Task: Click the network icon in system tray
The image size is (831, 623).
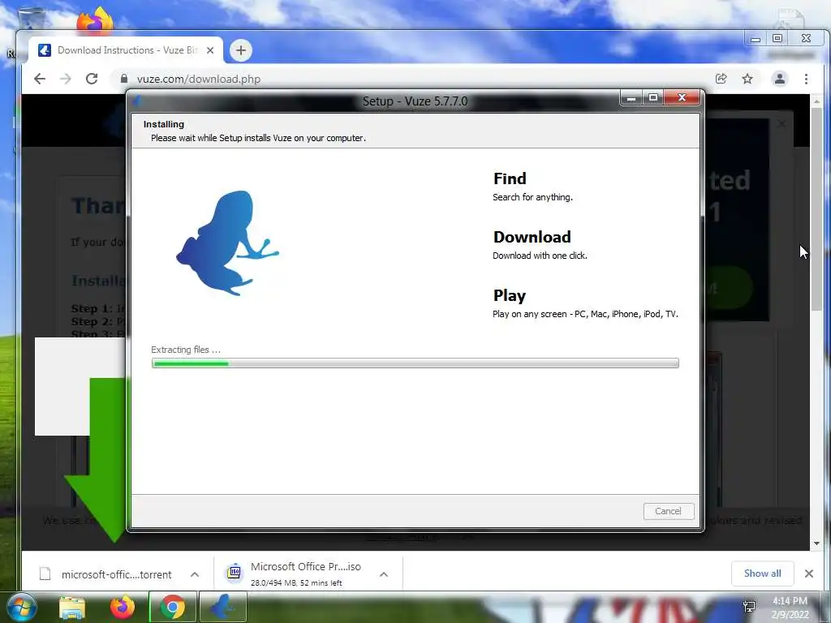Action: pyautogui.click(x=749, y=607)
